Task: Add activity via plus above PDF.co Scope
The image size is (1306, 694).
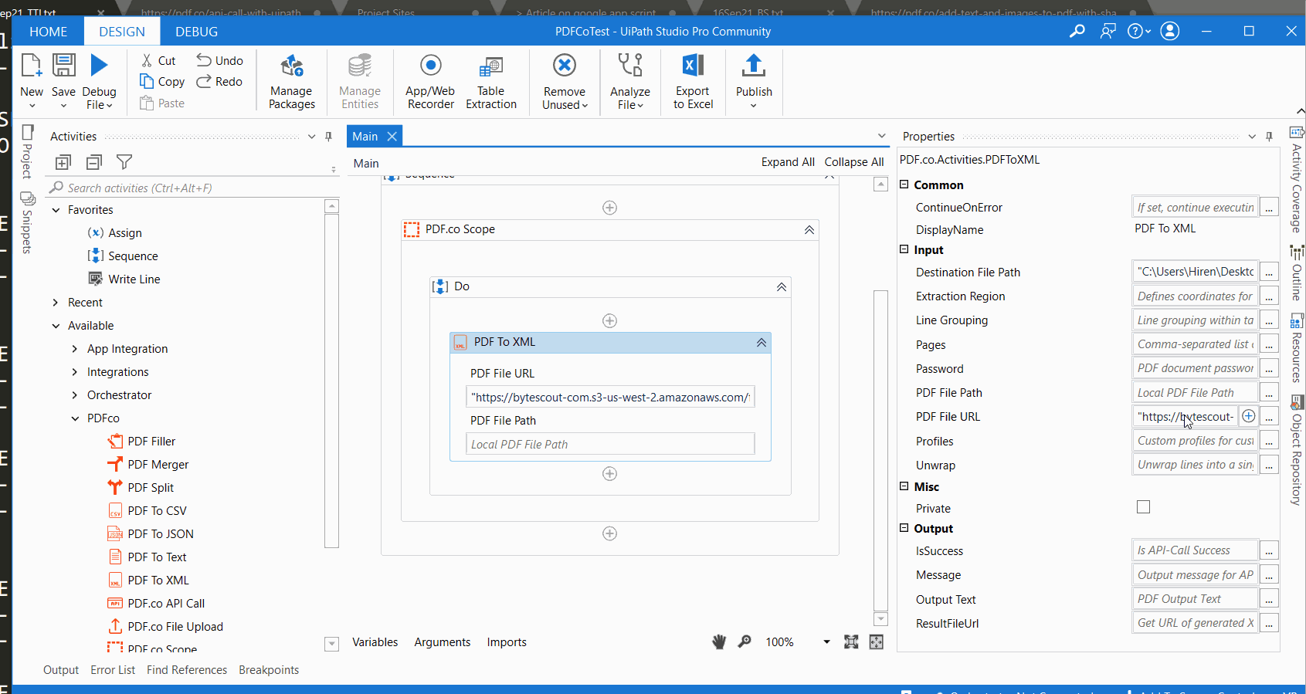Action: (x=609, y=208)
